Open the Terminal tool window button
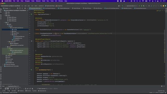This screenshot has height=94, width=167. 28,91
